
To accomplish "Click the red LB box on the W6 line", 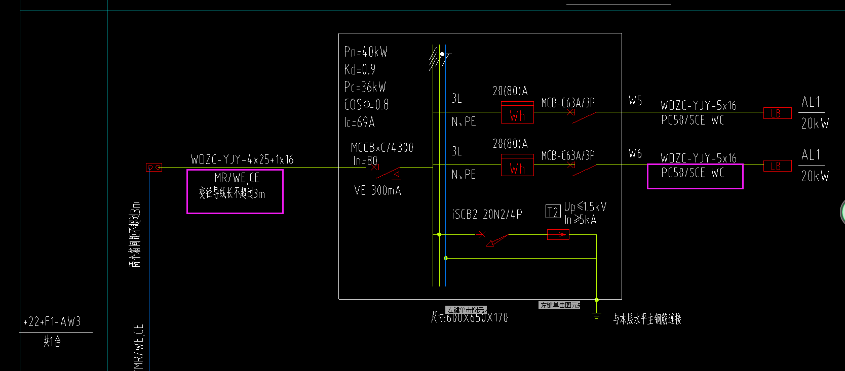I will pos(777,166).
